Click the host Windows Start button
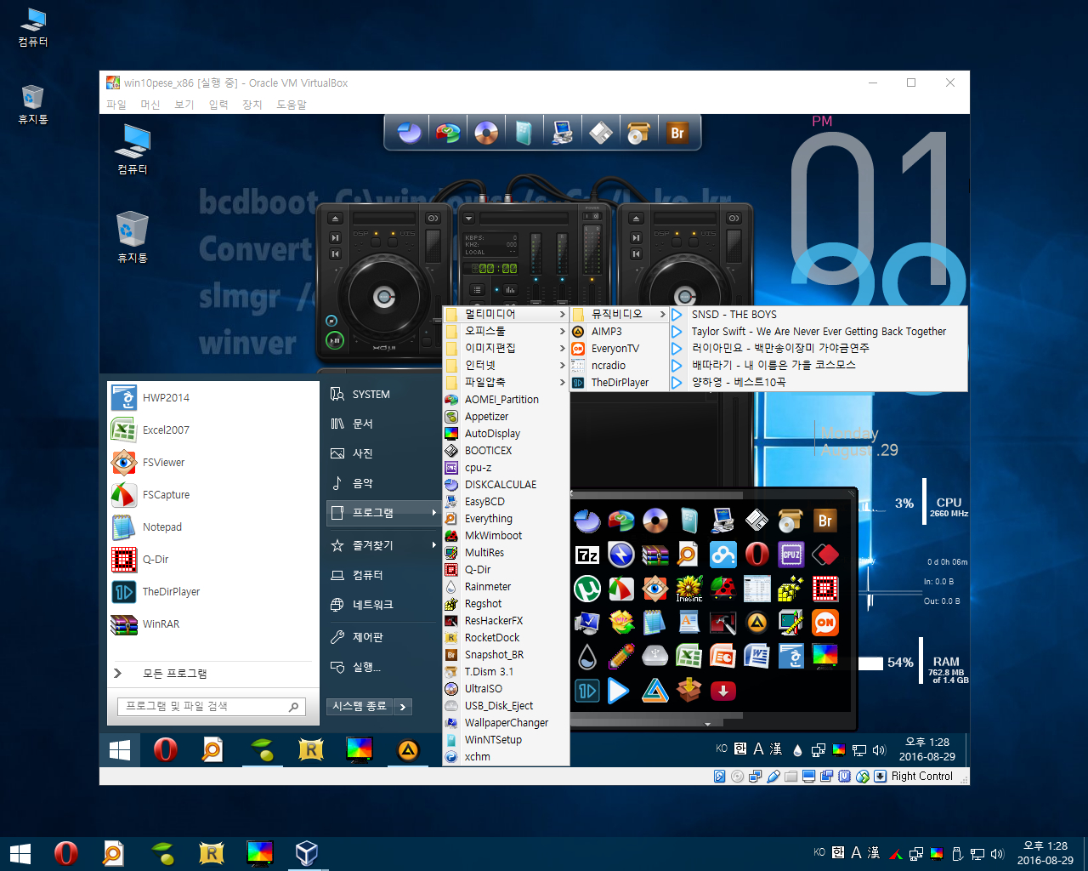1088x871 pixels. [x=20, y=853]
